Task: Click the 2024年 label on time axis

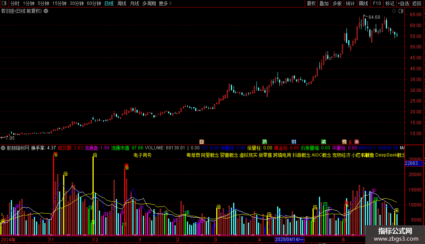Action: [8, 239]
